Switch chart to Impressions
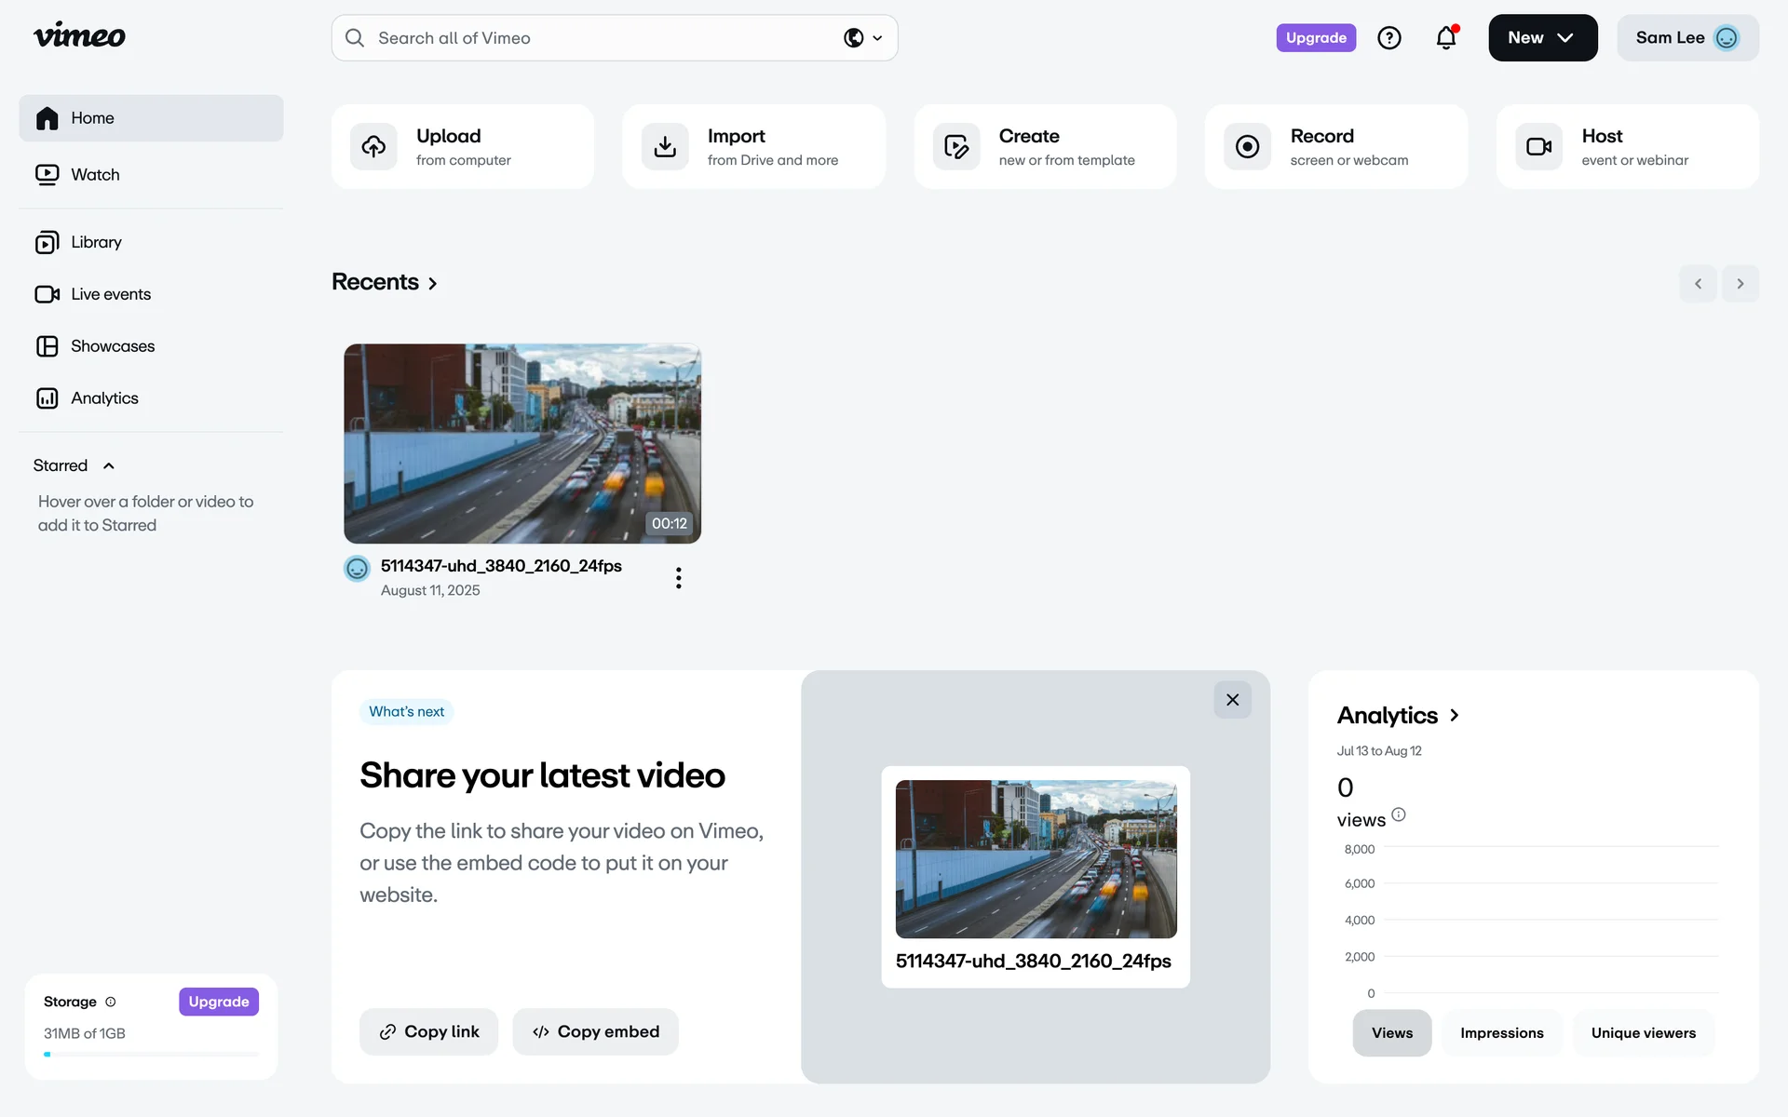1788x1117 pixels. [1501, 1033]
